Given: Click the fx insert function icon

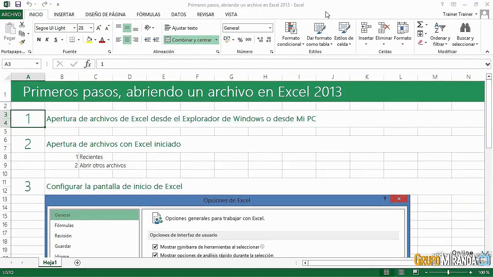Looking at the screenshot, I should (x=88, y=64).
